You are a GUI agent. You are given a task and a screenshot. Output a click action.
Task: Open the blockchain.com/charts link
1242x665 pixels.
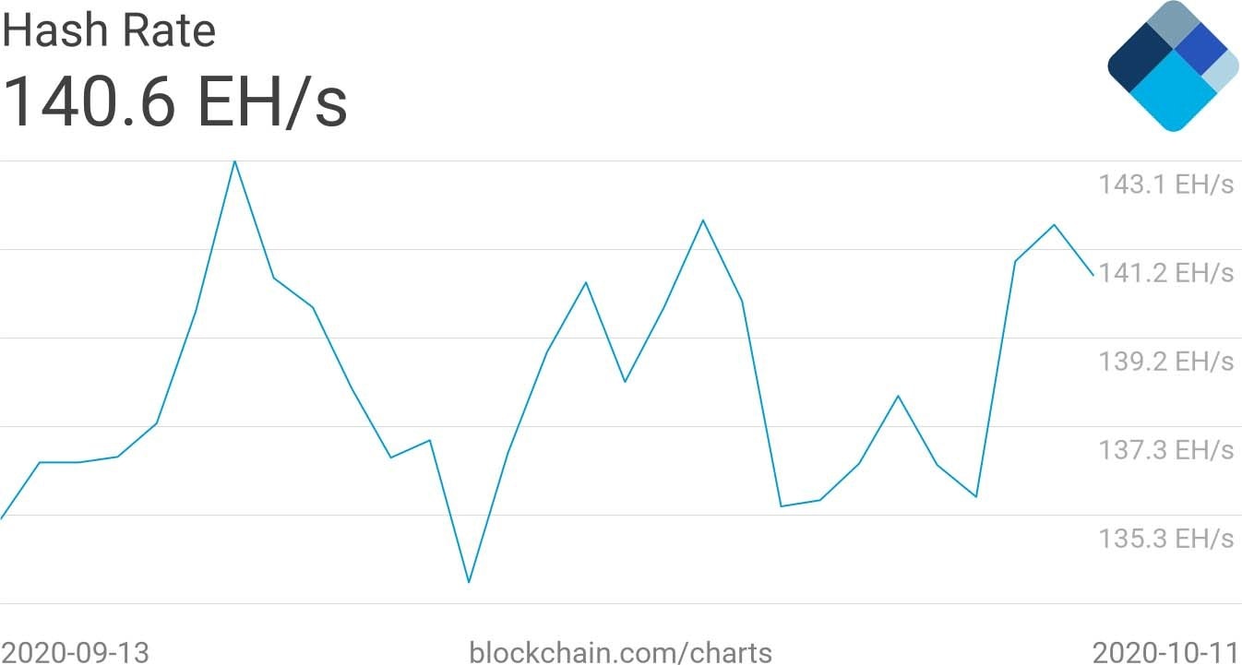(620, 652)
